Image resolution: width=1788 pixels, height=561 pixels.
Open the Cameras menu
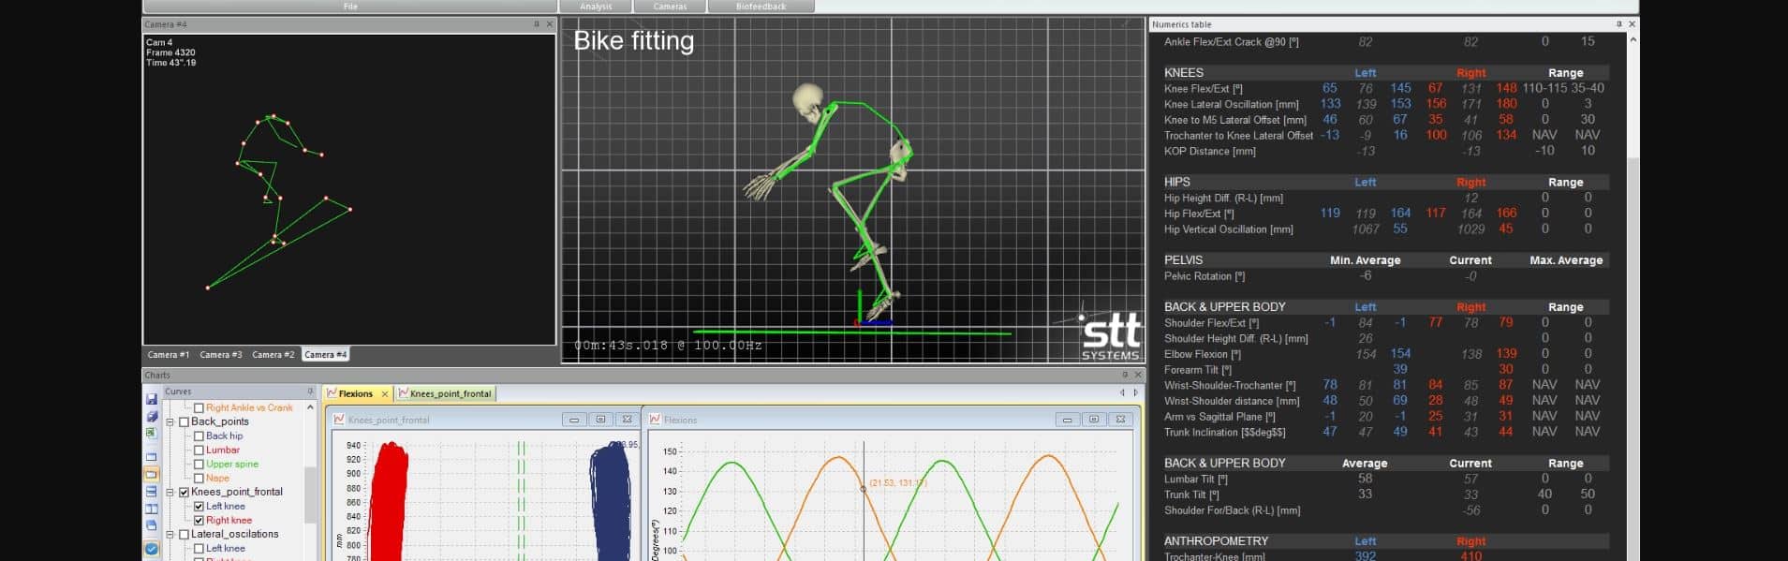coord(670,7)
